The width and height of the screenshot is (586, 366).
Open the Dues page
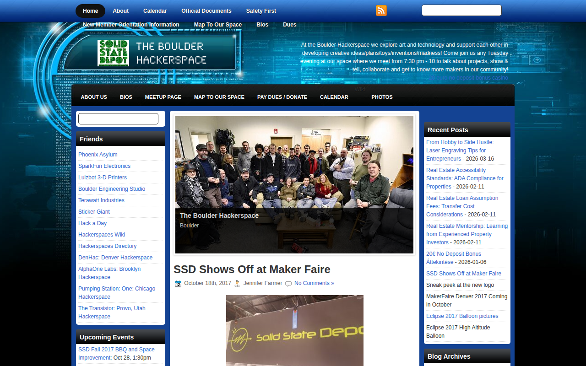click(290, 25)
